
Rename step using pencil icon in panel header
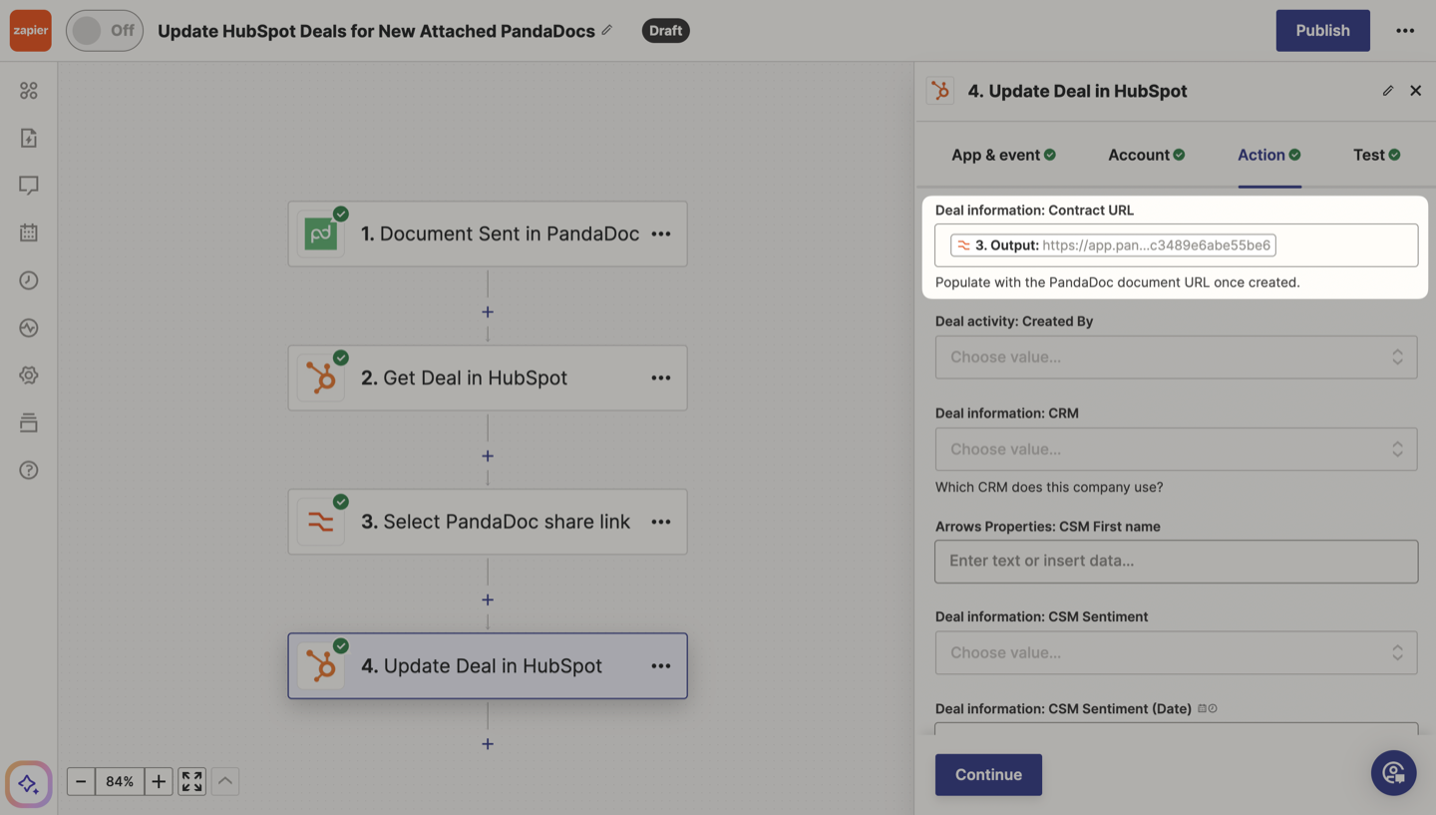pyautogui.click(x=1387, y=91)
